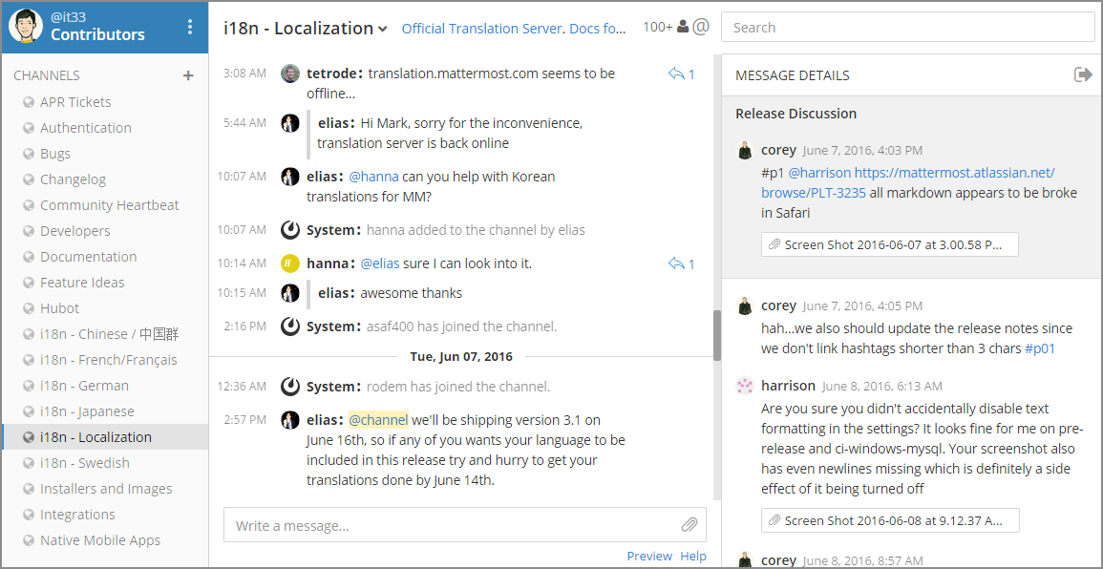1103x569 pixels.
Task: Click the @elias mention in hanna's message
Action: (x=380, y=263)
